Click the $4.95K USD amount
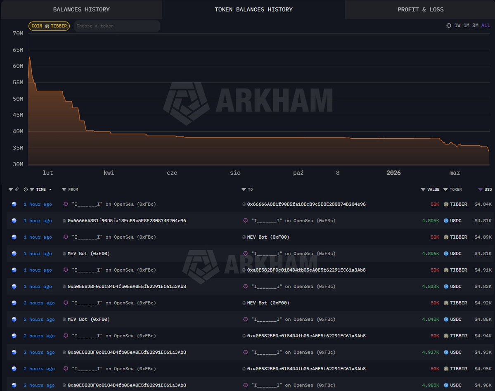Viewport: 495px width, 391px height. [x=483, y=369]
